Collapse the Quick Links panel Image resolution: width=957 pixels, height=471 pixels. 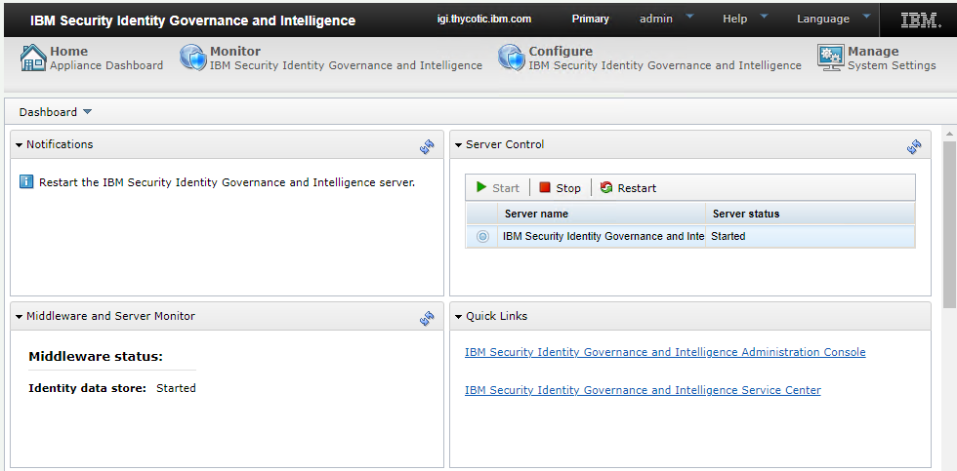[458, 317]
